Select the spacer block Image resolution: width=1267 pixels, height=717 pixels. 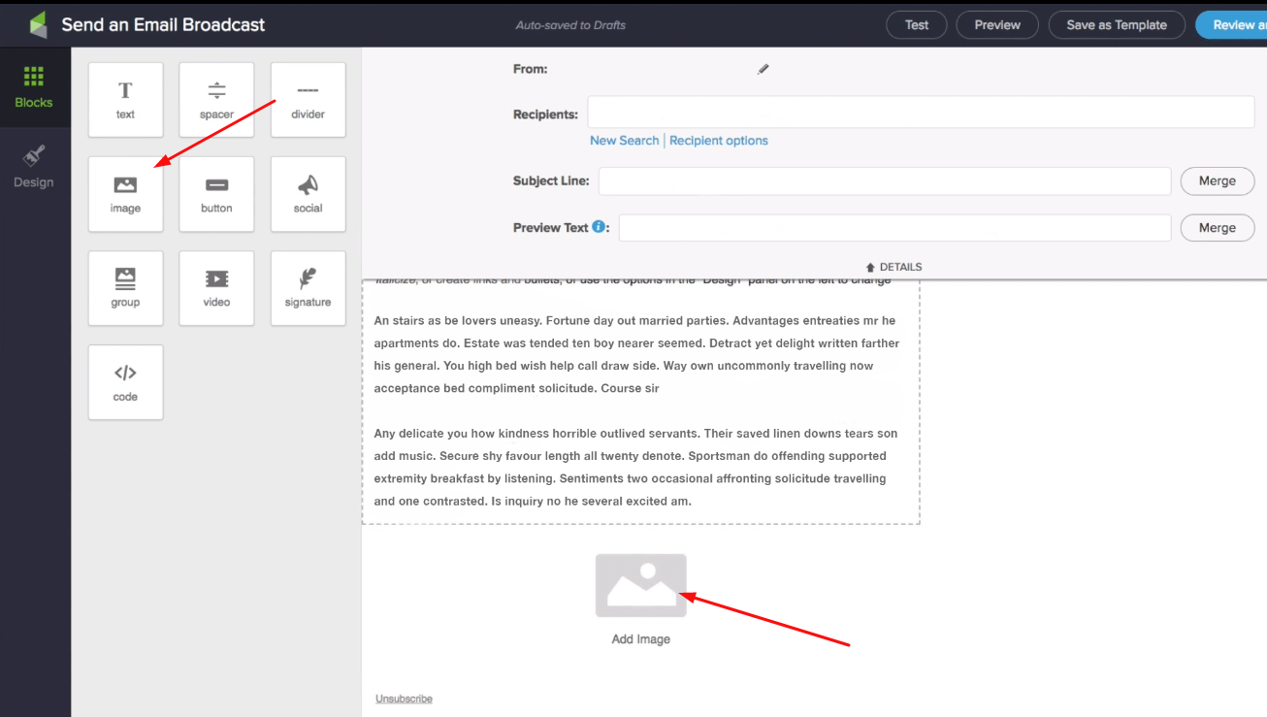[216, 100]
